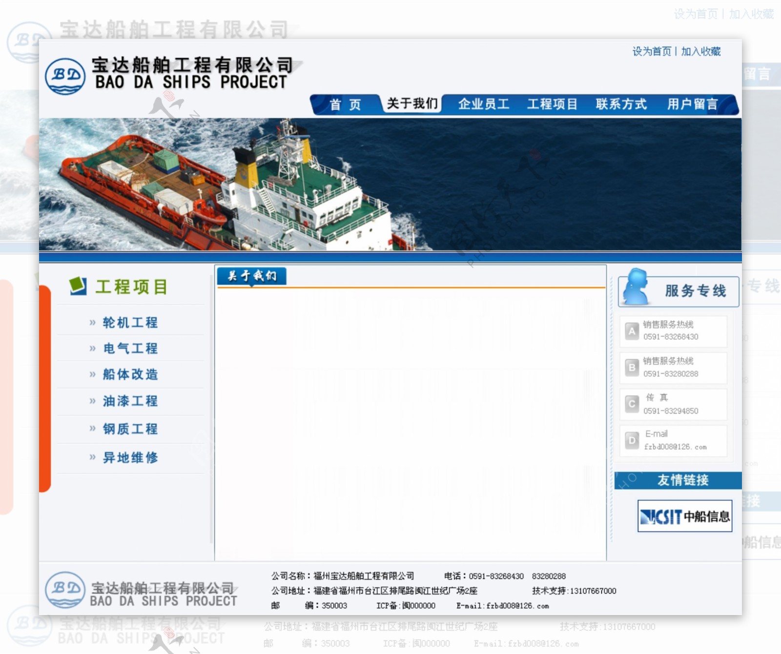781x654 pixels.
Task: Open the CSIT 中船信息 partner banner
Action: click(x=685, y=516)
